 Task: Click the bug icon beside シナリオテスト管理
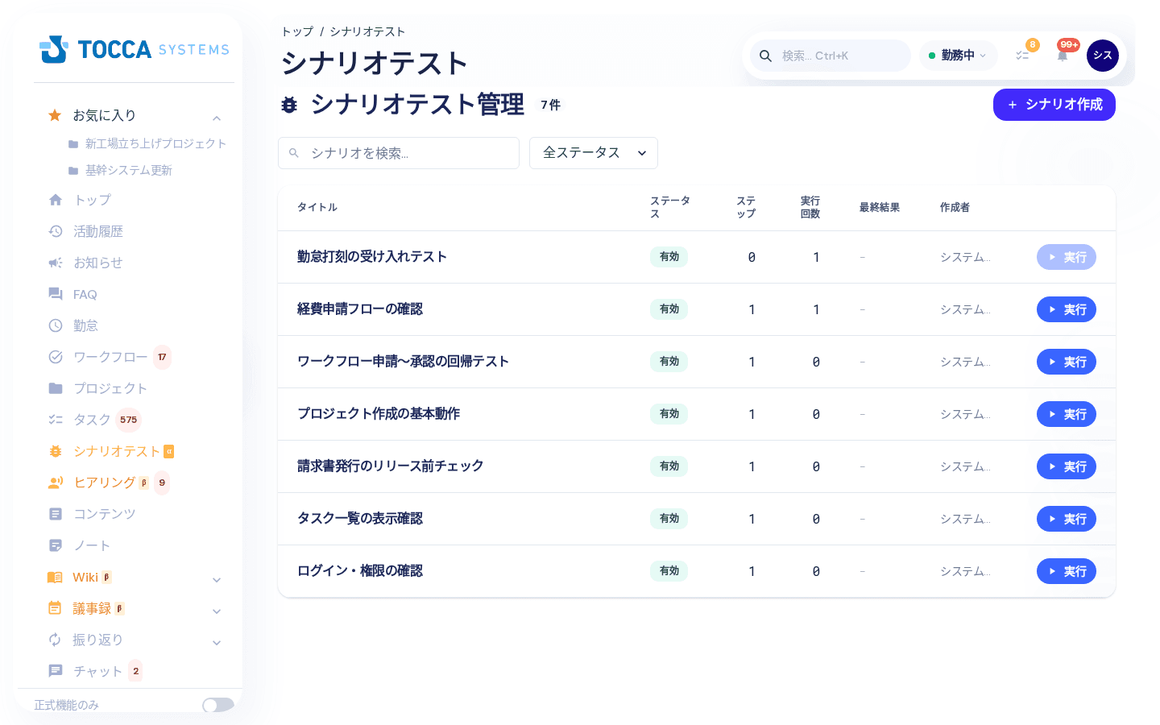(289, 105)
